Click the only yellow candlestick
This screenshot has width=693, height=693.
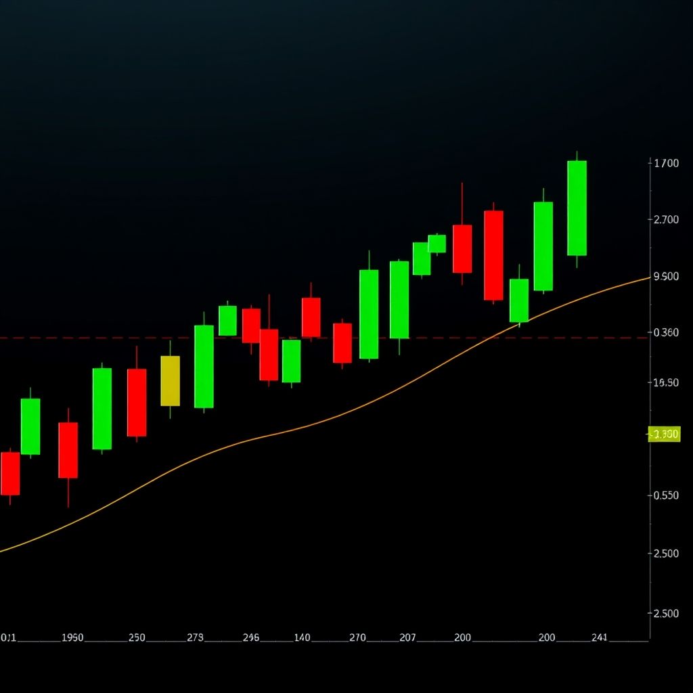(170, 380)
